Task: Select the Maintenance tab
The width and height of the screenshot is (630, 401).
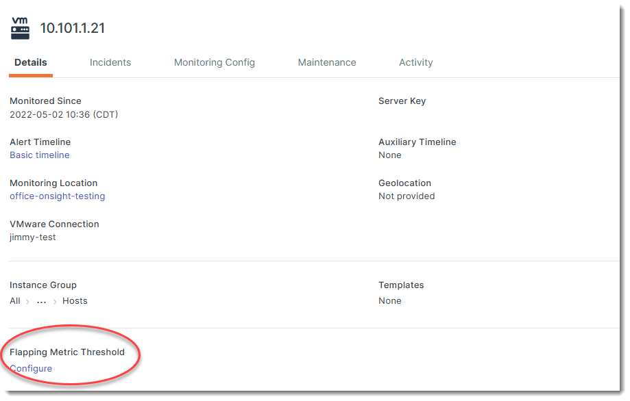Action: click(x=327, y=62)
